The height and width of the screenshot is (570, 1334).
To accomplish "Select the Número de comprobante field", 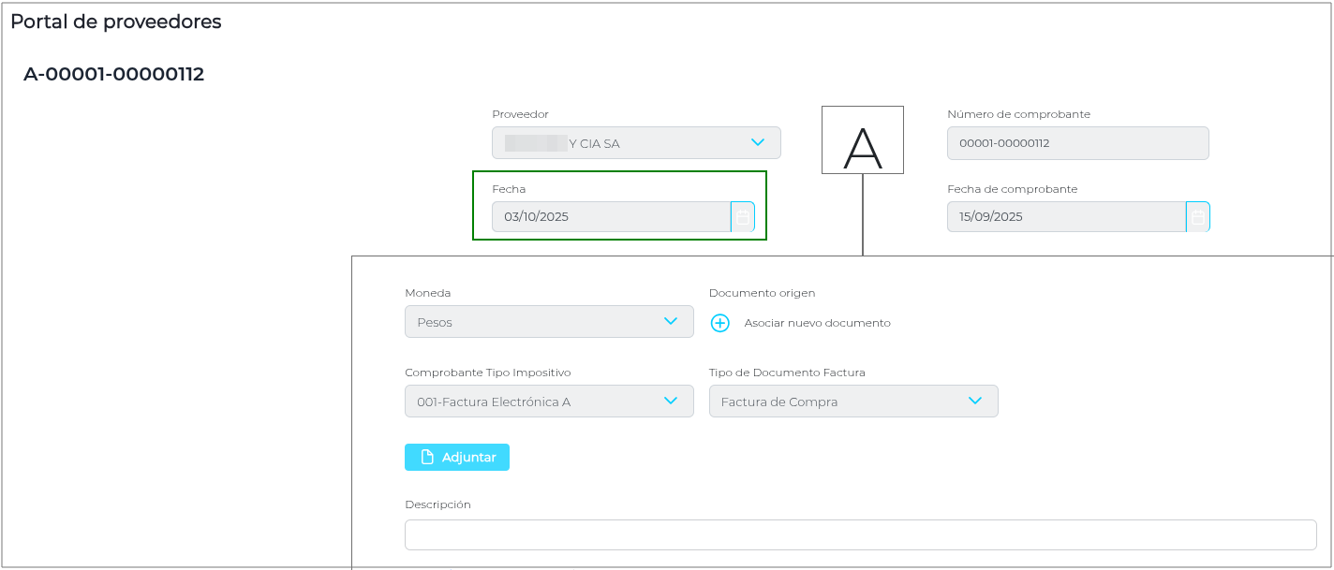I will click(x=1077, y=143).
